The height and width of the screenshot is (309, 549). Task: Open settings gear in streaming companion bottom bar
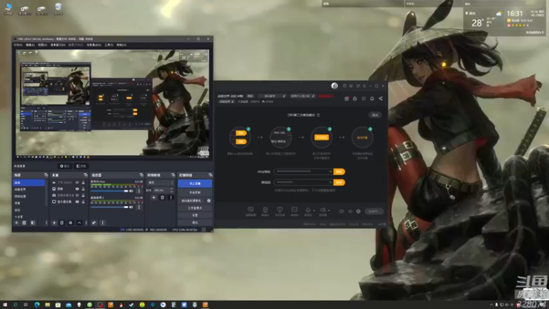coord(358,211)
